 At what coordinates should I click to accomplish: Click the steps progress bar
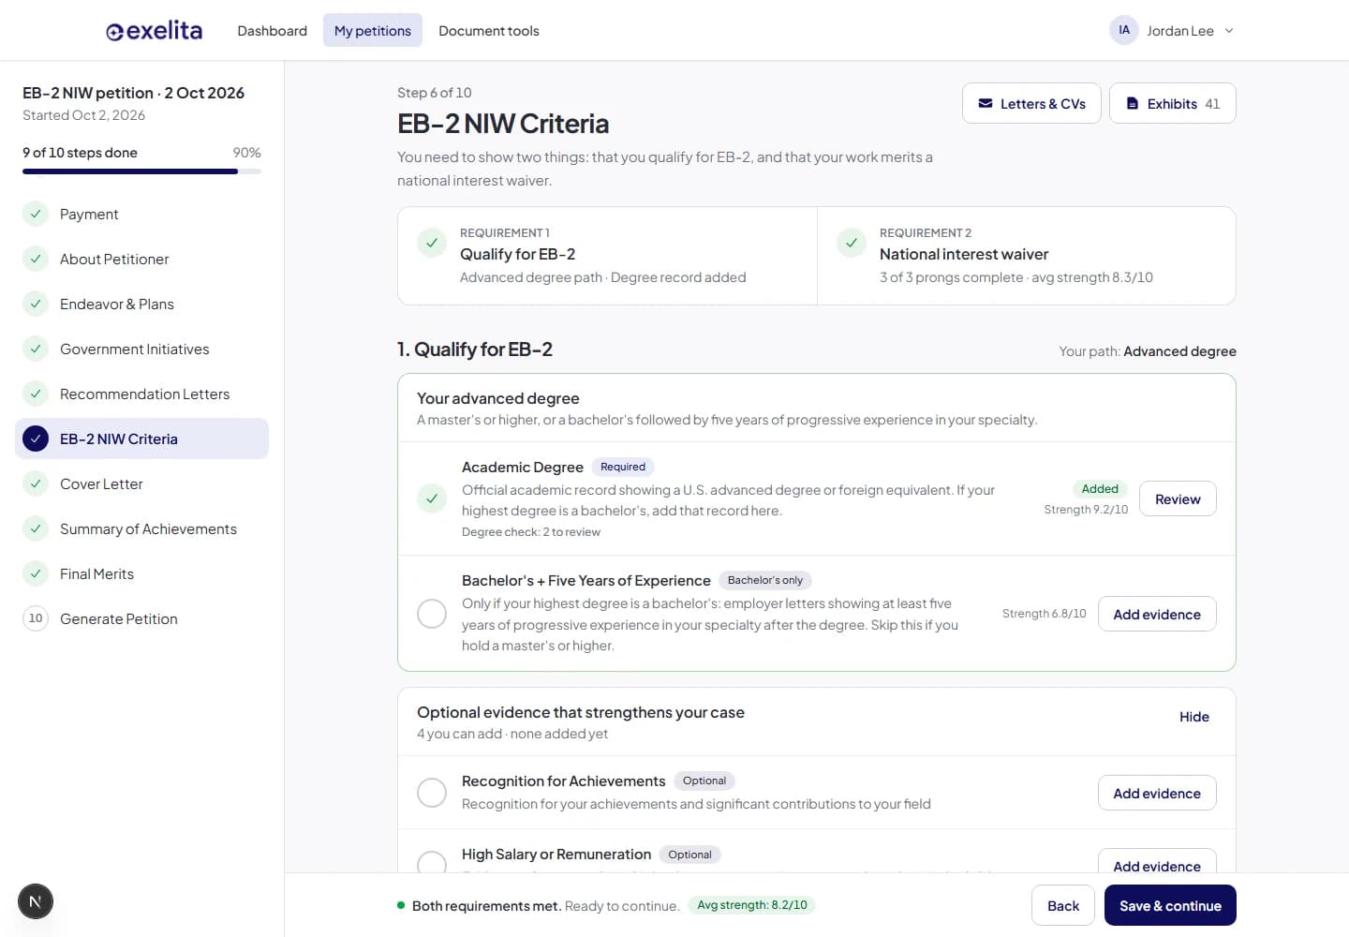(141, 171)
